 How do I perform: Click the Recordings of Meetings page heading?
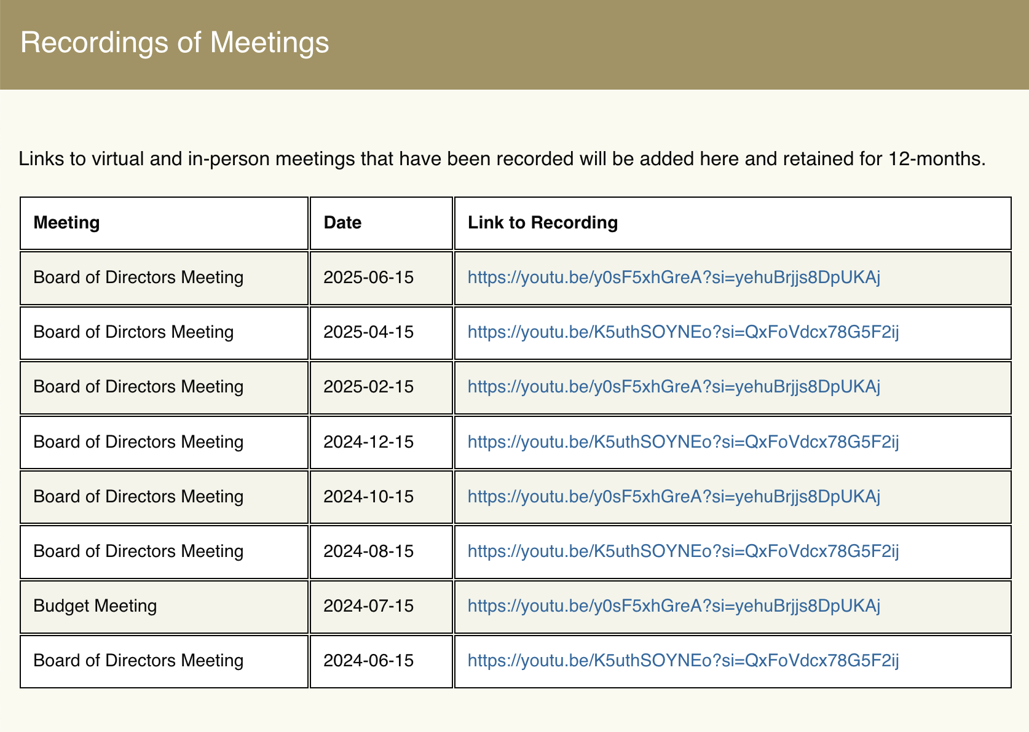tap(175, 43)
